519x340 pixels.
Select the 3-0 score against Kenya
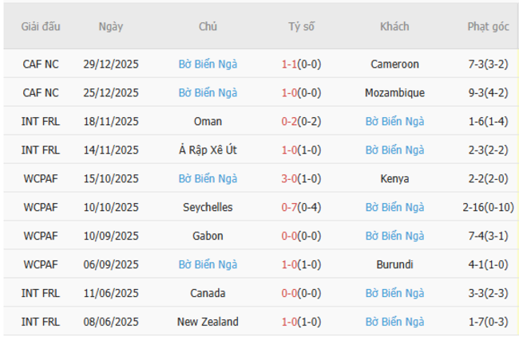290,179
